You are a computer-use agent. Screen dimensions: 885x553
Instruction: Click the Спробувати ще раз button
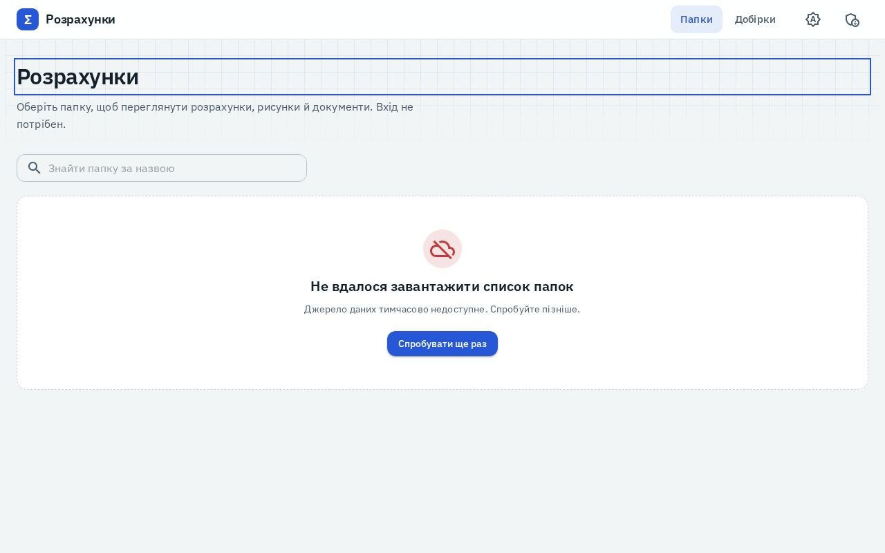[x=442, y=344]
